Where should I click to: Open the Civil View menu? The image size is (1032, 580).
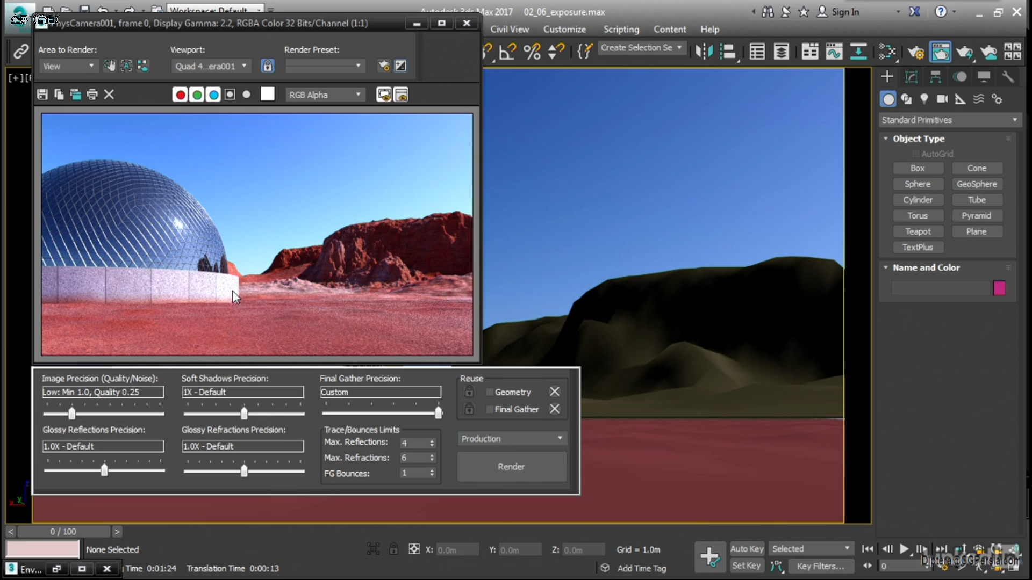[510, 30]
